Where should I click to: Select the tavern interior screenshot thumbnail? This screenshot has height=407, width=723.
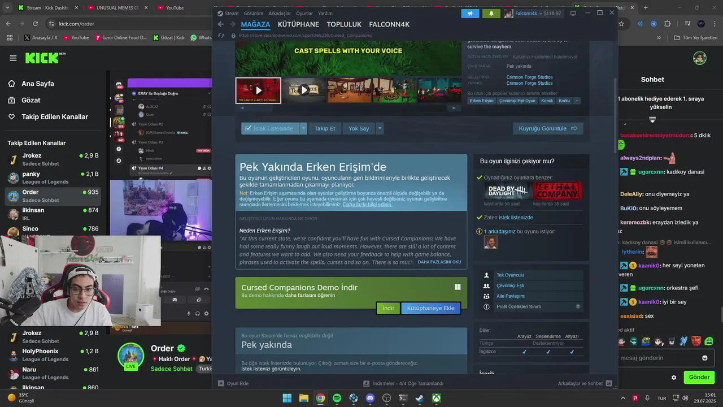click(x=349, y=90)
